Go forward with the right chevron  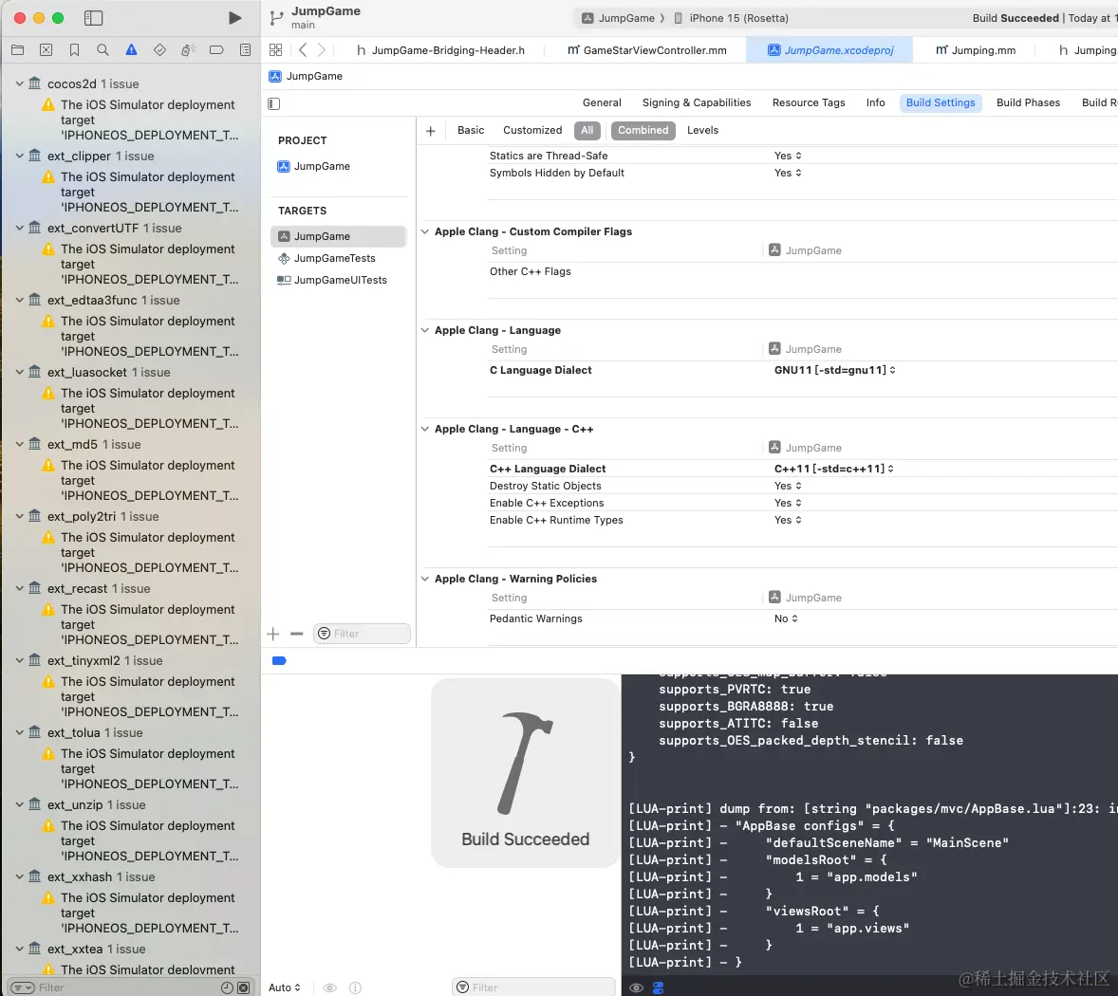tap(322, 50)
